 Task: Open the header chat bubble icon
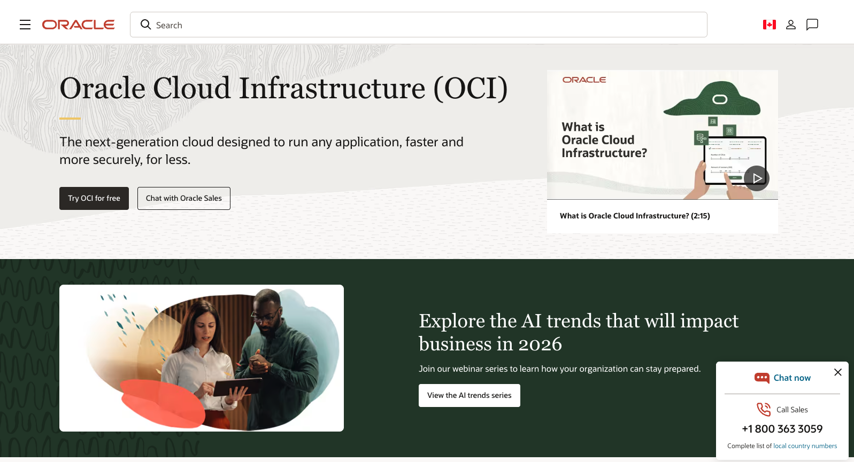(812, 25)
